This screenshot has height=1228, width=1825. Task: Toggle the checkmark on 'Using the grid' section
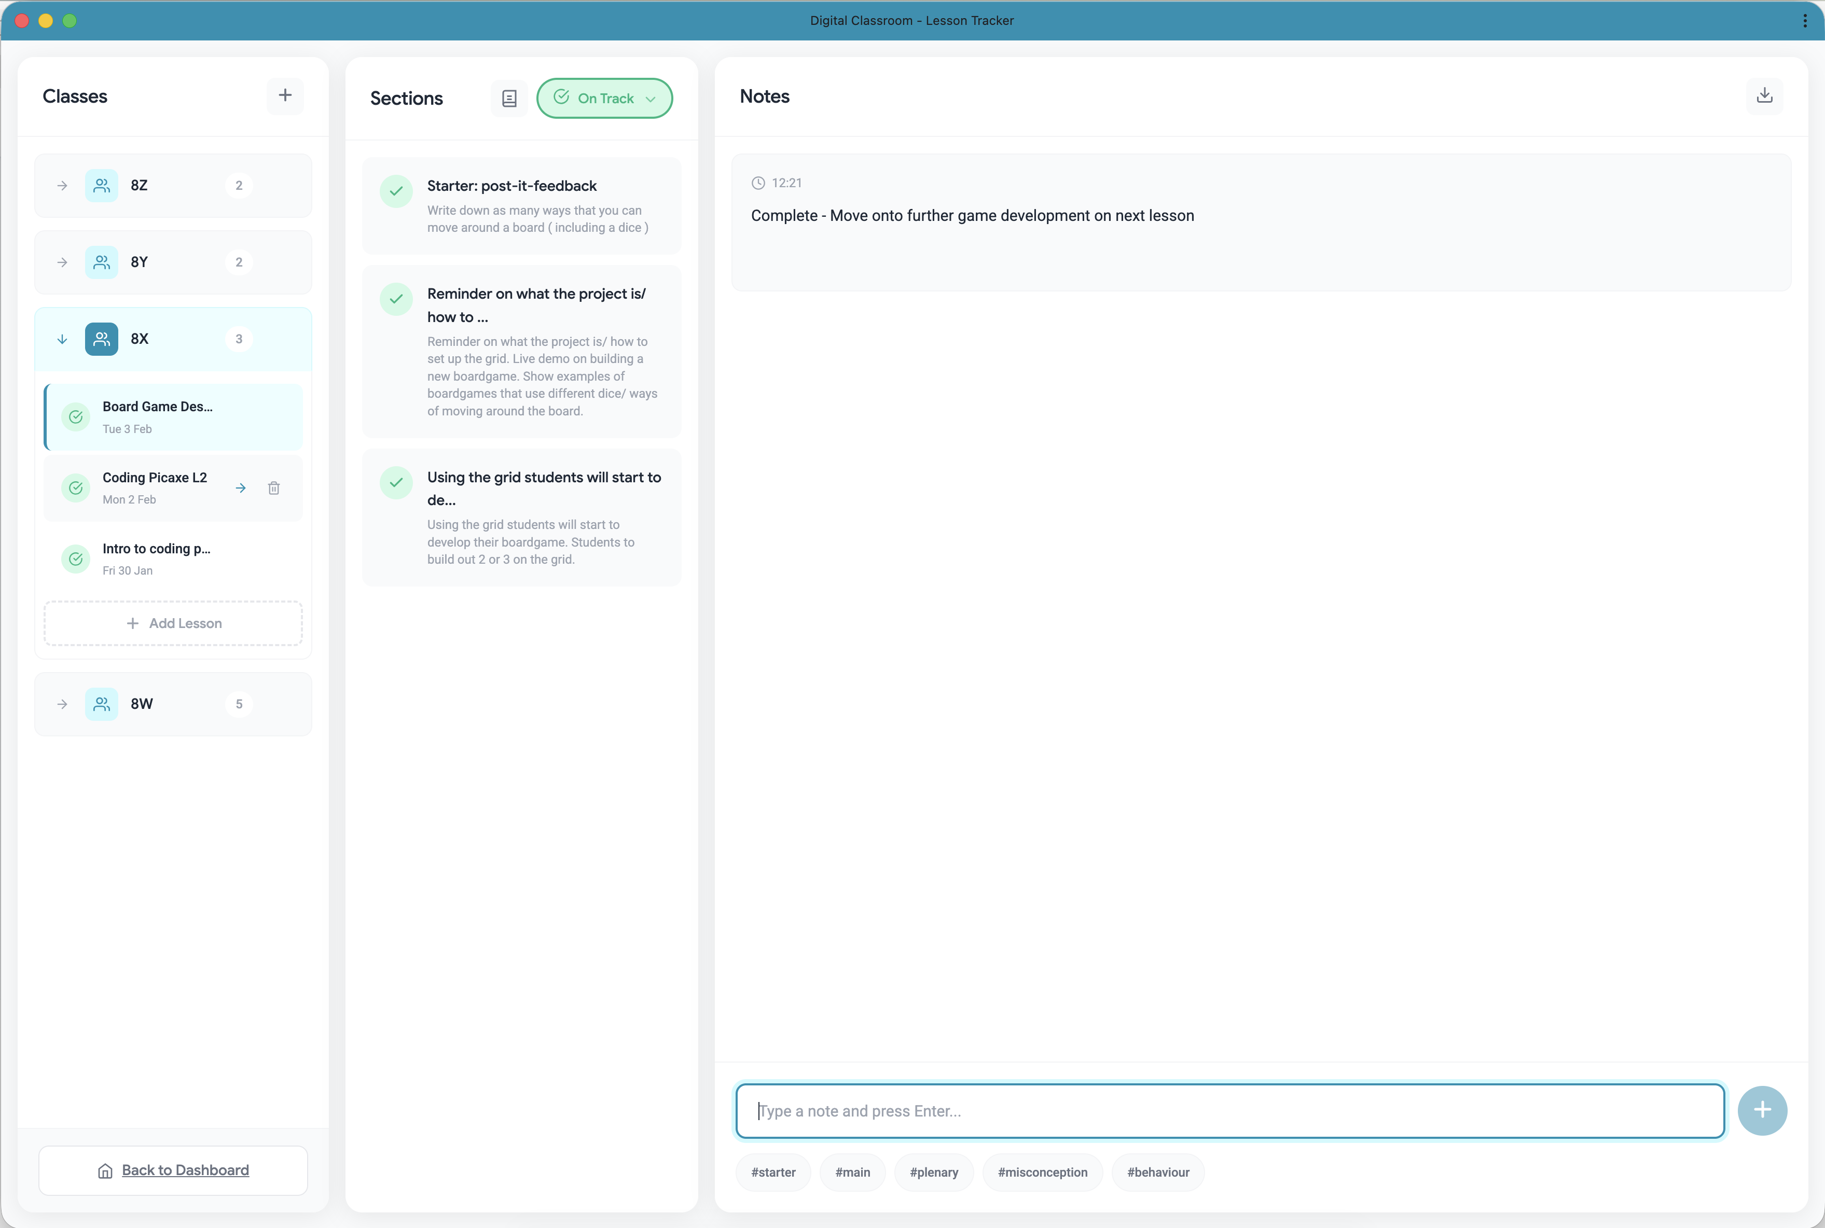coord(395,482)
